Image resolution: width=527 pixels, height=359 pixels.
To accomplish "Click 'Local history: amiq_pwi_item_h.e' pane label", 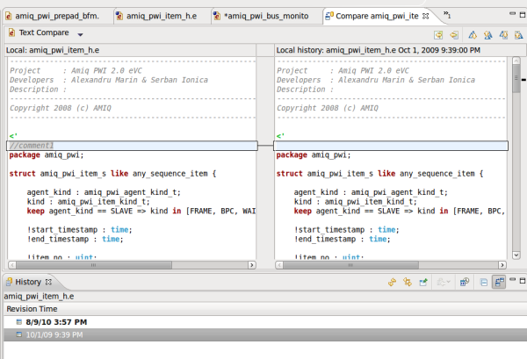I will click(378, 50).
